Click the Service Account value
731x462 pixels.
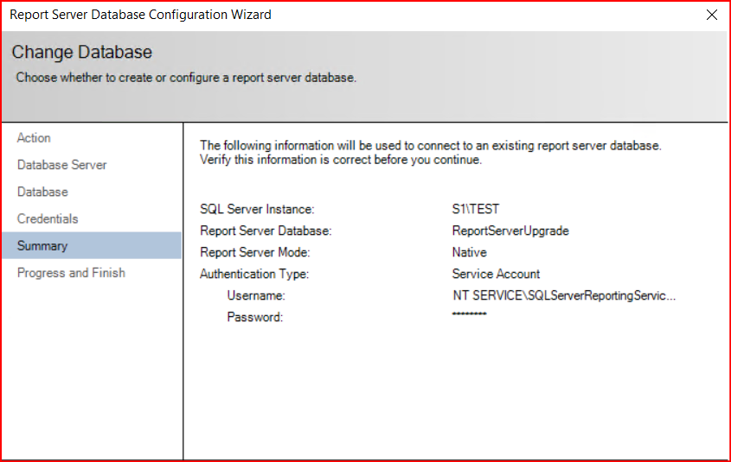point(496,274)
